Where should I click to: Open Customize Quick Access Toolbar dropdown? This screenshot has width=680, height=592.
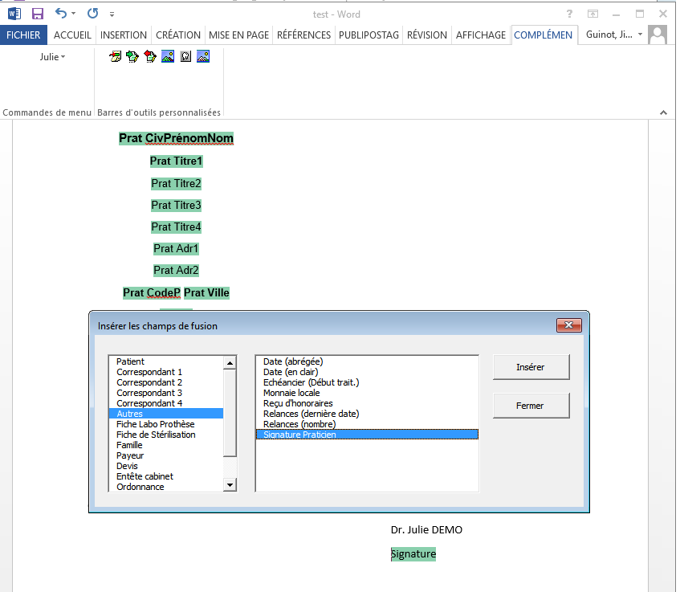[112, 14]
